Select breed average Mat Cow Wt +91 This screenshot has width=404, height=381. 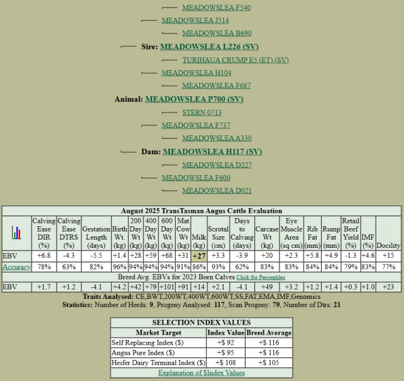183,287
